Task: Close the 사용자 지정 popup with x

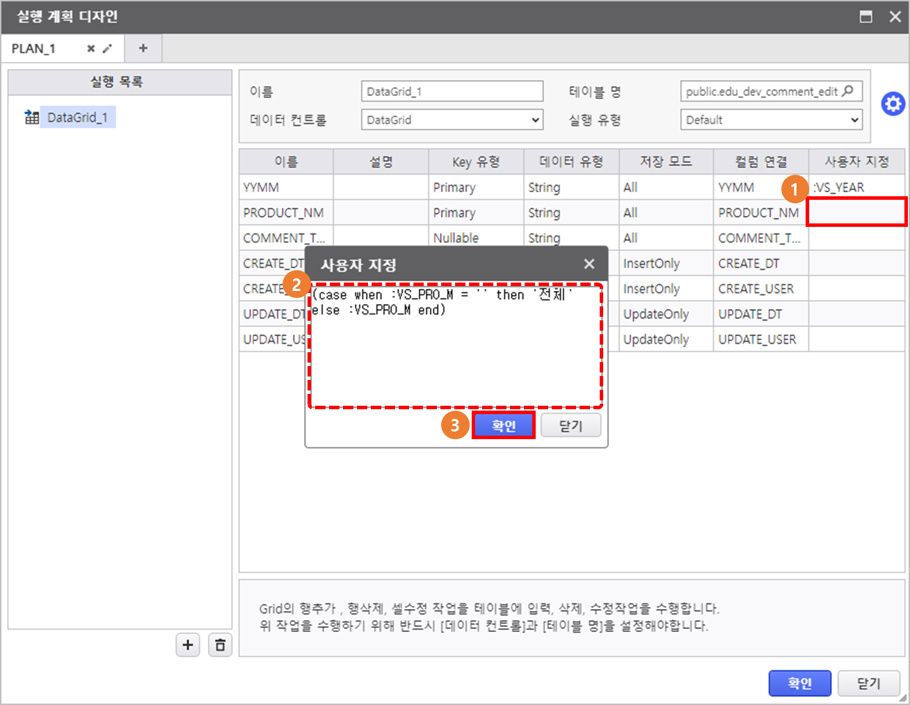Action: coord(589,264)
